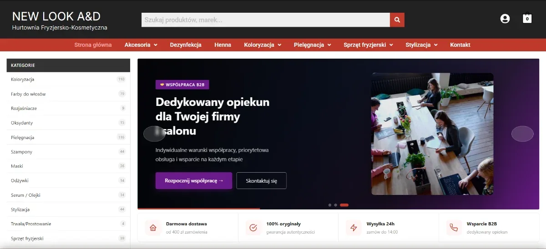Click Rozpocznij współpracę button
Screen dimensions: 546x249
(x=194, y=180)
